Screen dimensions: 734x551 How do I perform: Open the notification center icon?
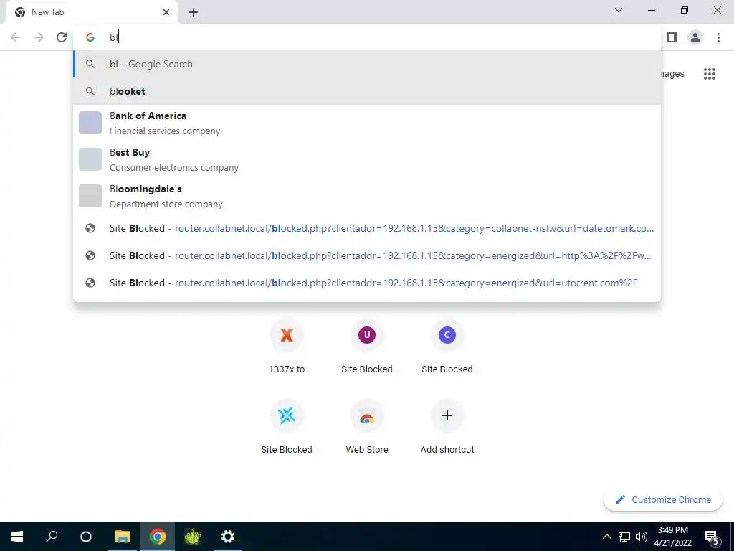click(712, 537)
